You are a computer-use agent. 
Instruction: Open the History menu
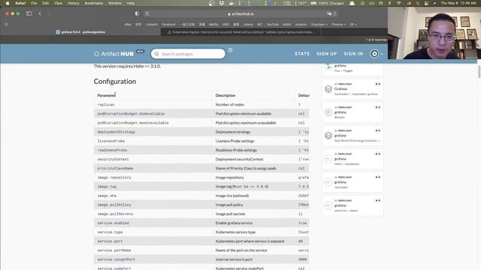click(x=73, y=3)
